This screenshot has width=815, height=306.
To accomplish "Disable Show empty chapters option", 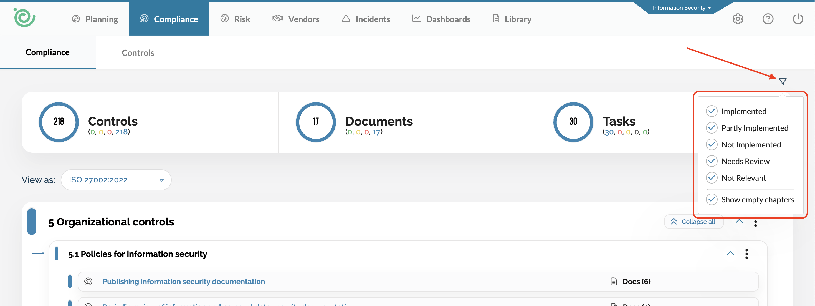I will pyautogui.click(x=712, y=200).
